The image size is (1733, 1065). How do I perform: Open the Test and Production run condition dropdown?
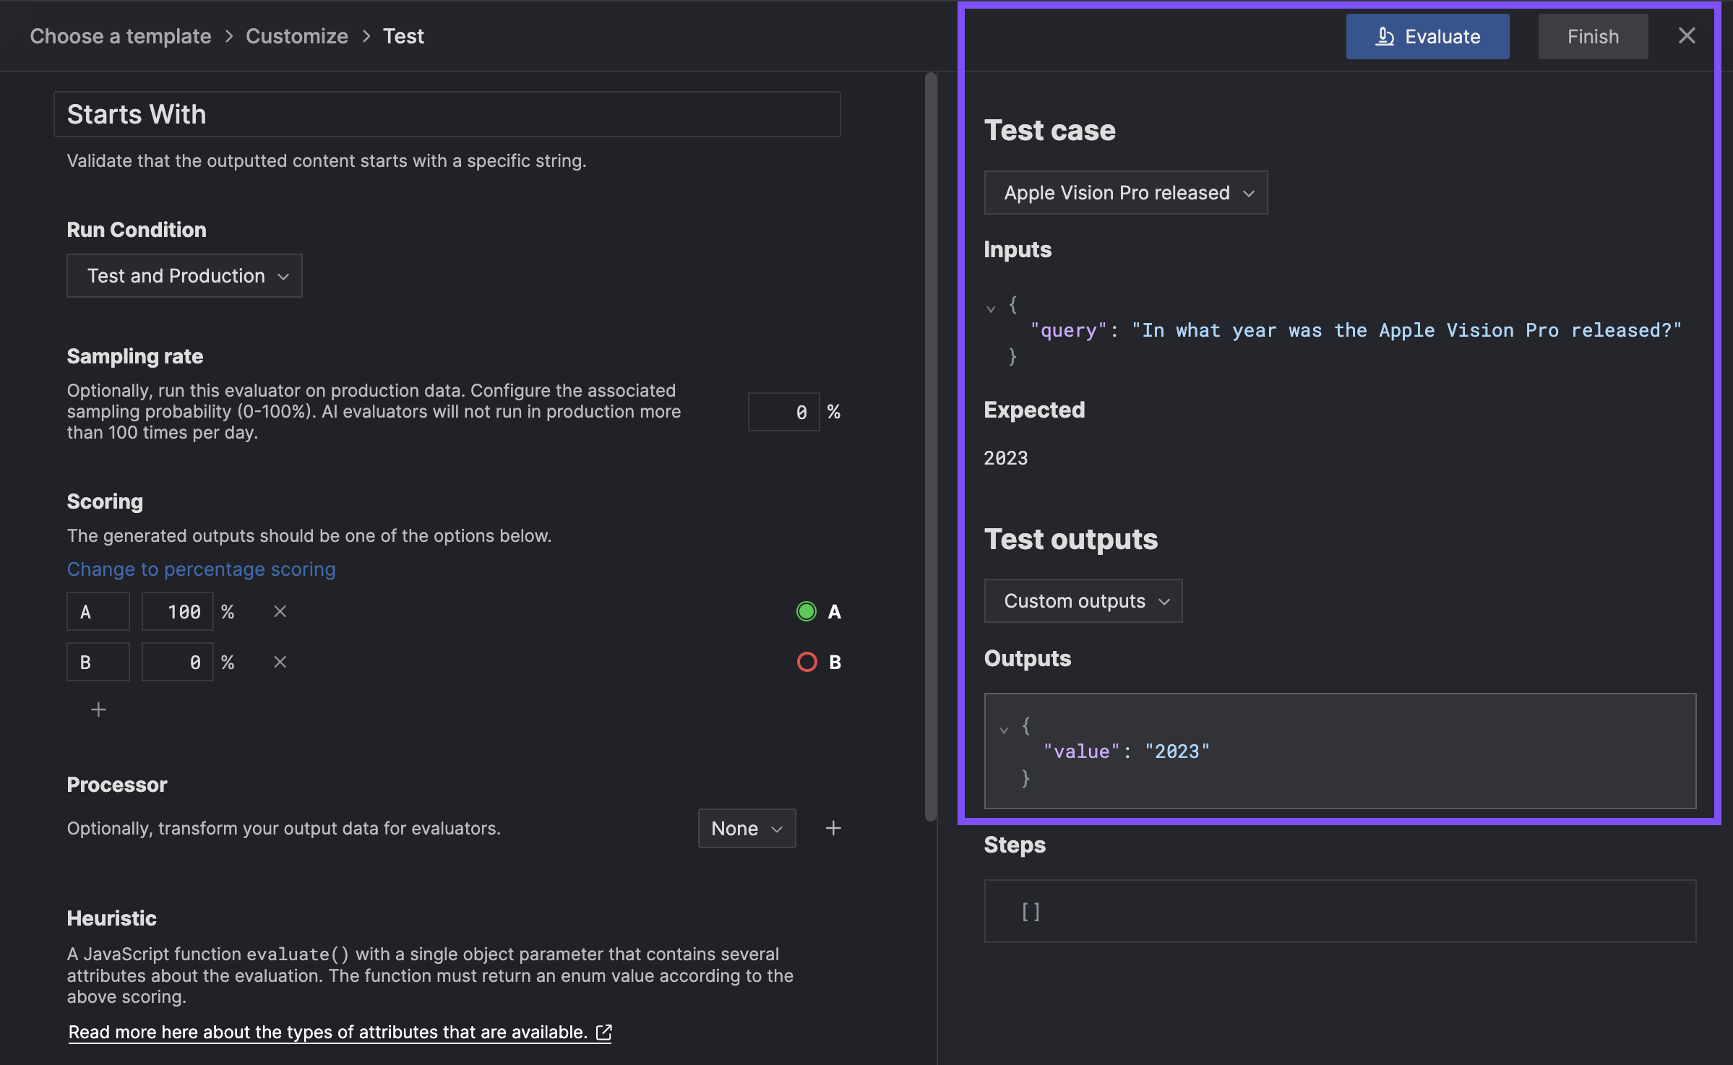tap(184, 275)
